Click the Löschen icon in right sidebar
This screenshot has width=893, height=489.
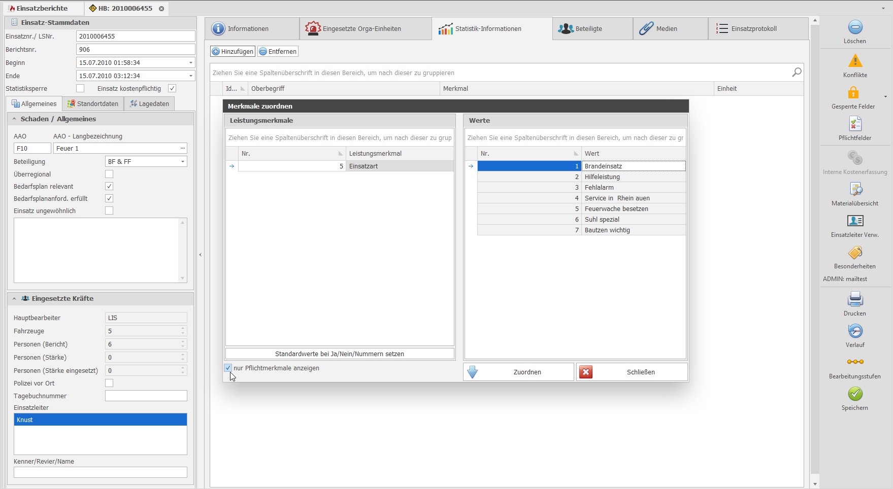tap(855, 28)
